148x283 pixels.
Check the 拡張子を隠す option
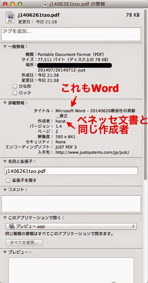[8, 180]
